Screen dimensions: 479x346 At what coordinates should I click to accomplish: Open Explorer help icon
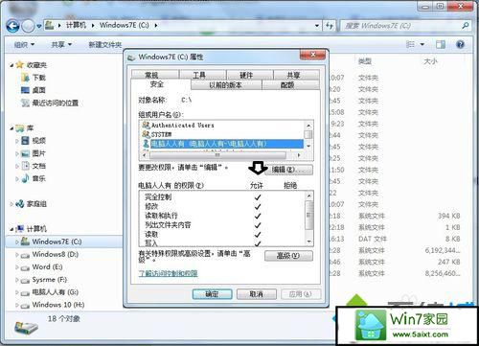click(x=460, y=44)
